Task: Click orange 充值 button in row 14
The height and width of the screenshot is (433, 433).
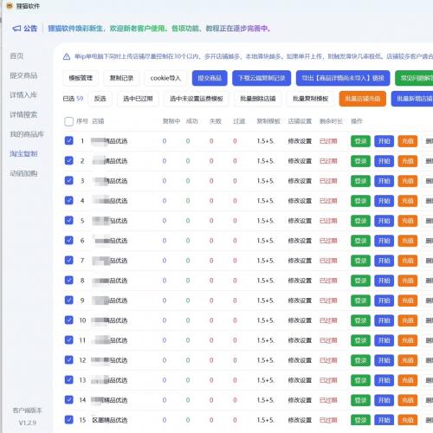Action: [408, 400]
